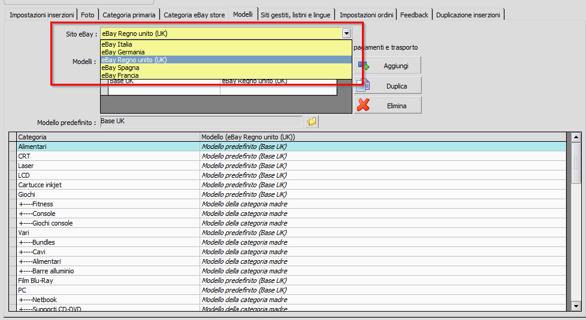Switch to the Foto tab
This screenshot has height=320, width=586.
click(88, 15)
